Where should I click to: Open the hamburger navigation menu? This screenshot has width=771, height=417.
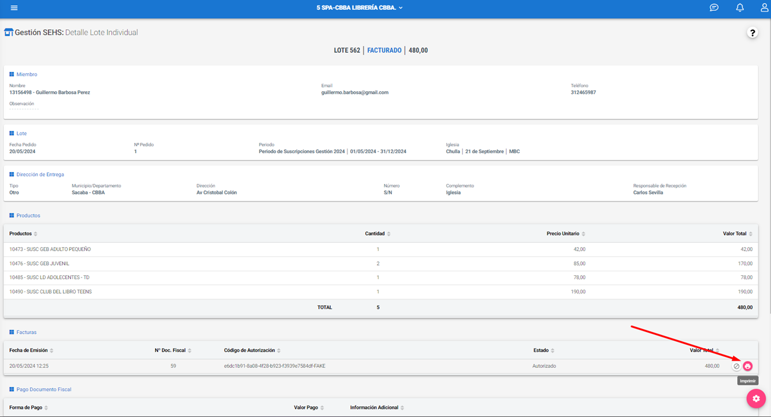14,8
